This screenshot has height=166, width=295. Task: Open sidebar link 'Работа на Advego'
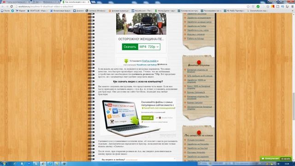195,38
